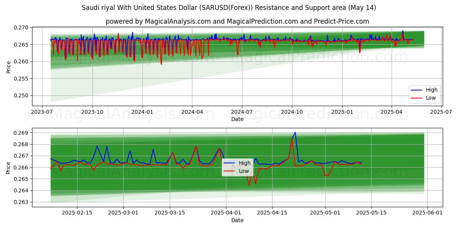Click the bottom chart 'Date' axis label
The image size is (458, 229).
pos(237,220)
